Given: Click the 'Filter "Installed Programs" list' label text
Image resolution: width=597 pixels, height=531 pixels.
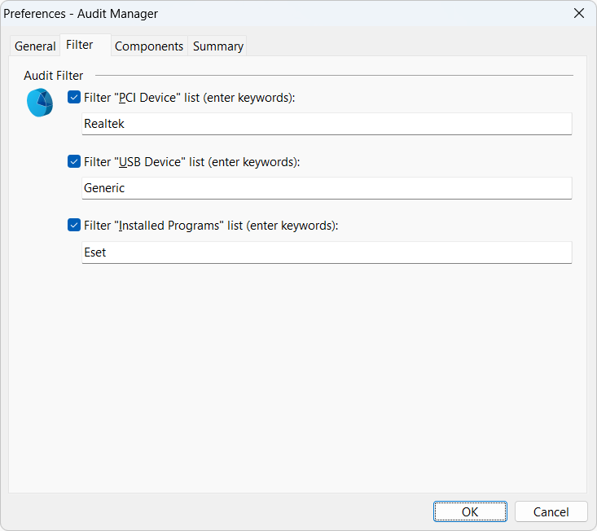Looking at the screenshot, I should click(210, 226).
